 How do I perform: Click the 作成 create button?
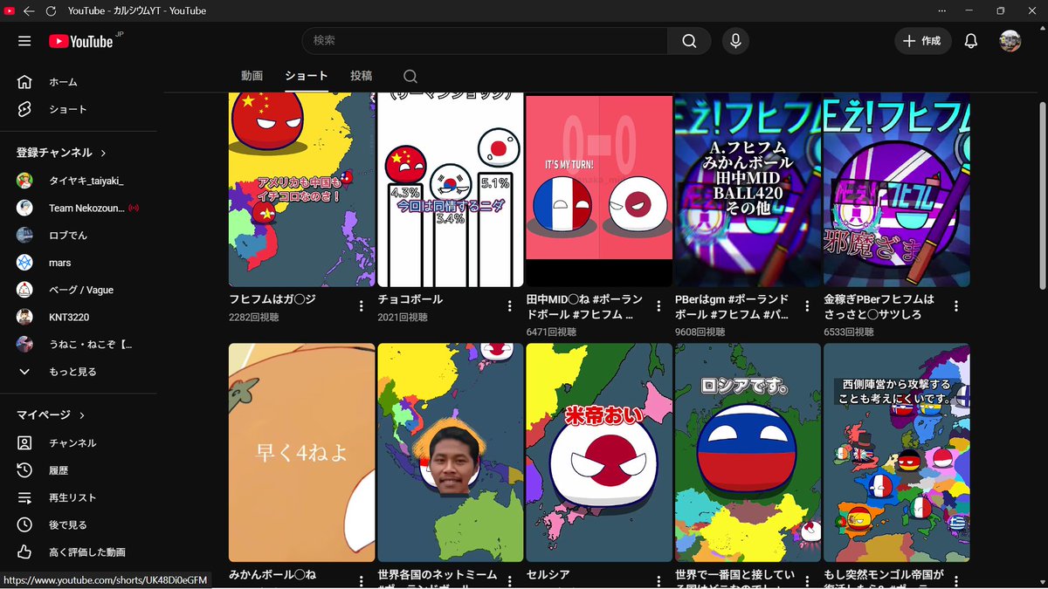pyautogui.click(x=922, y=41)
